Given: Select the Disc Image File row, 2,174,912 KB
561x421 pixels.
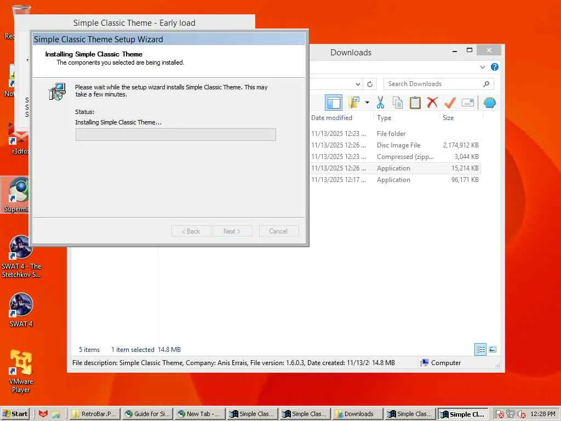Looking at the screenshot, I should point(395,145).
